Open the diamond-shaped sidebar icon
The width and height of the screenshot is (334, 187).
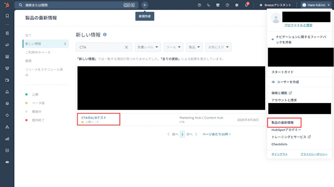coord(7,115)
